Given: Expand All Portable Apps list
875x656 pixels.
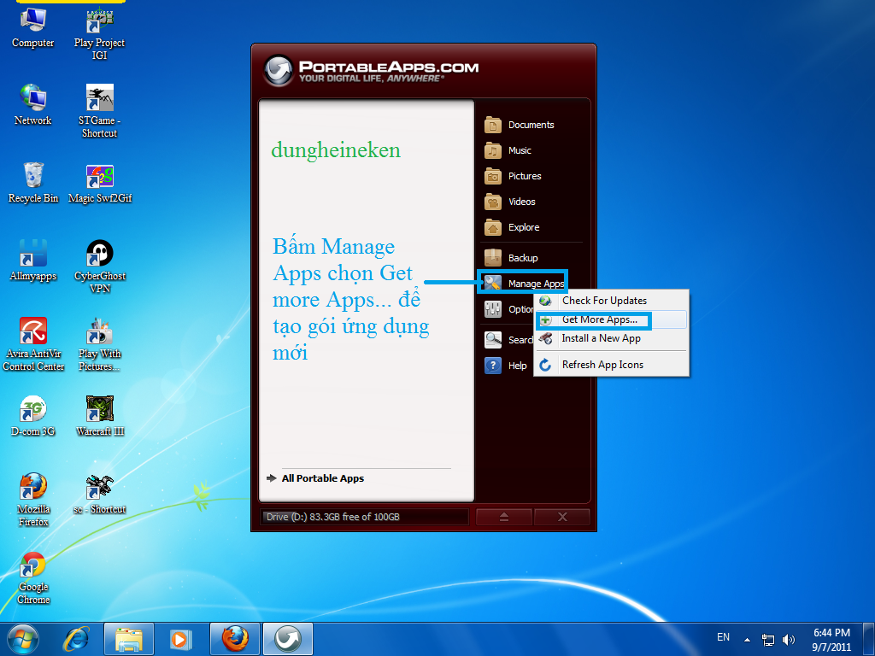Looking at the screenshot, I should tap(316, 478).
